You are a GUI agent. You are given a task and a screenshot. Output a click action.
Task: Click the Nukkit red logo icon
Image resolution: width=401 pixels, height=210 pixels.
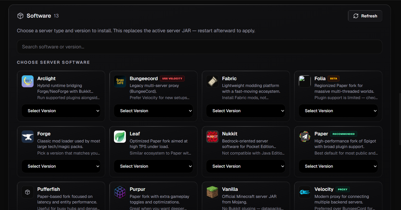(x=212, y=137)
